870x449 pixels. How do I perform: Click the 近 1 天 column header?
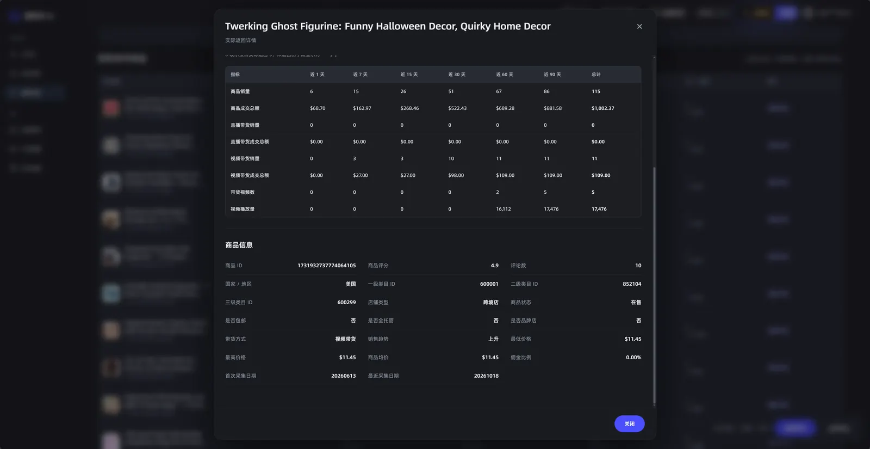317,75
